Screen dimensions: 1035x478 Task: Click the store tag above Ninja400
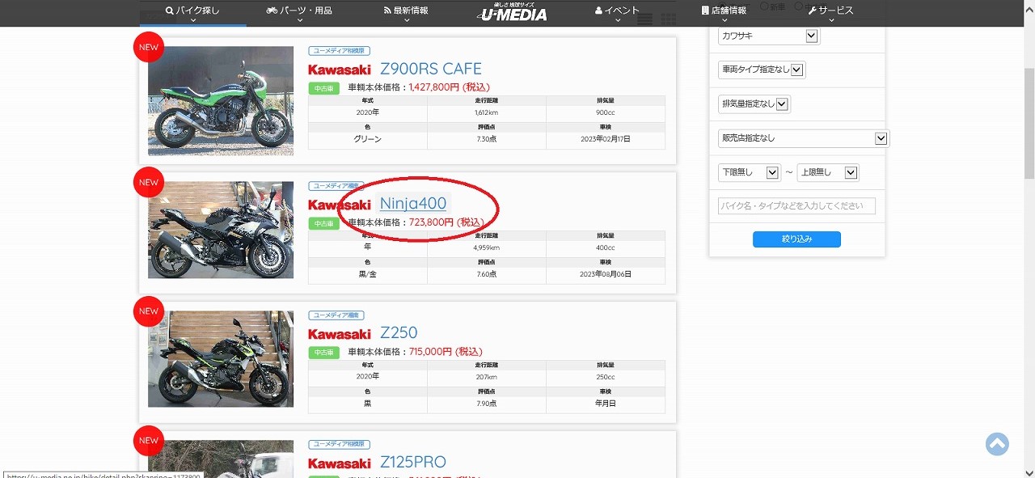tap(336, 186)
